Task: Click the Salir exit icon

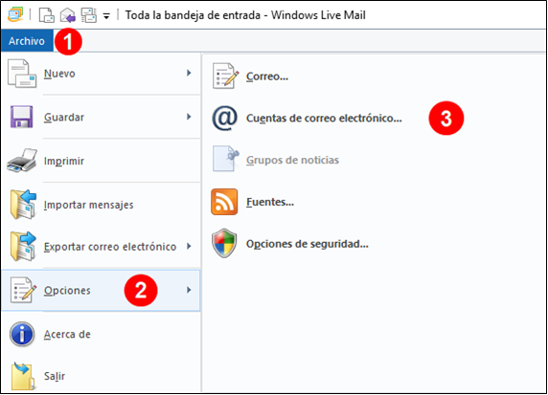Action: [x=23, y=376]
